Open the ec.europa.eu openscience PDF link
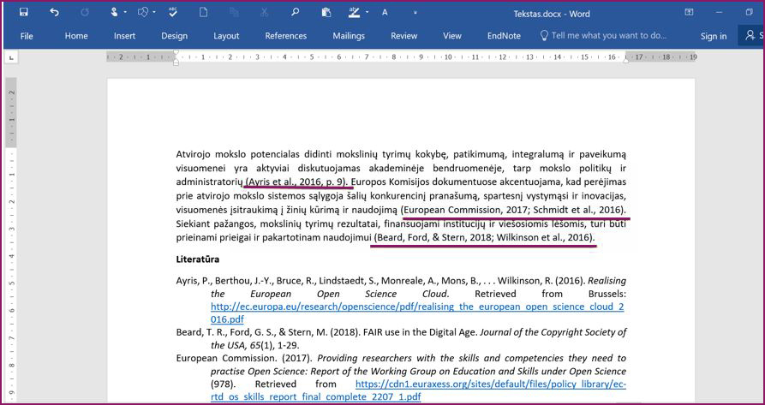The height and width of the screenshot is (405, 765). click(416, 307)
